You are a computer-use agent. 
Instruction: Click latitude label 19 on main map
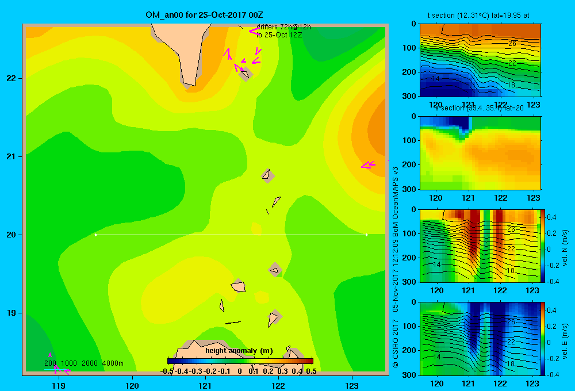click(11, 313)
